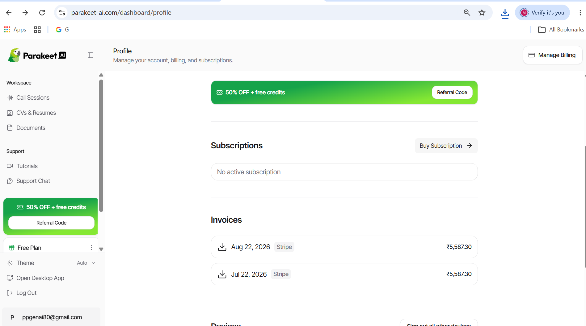Click Buy Subscription button

tap(446, 146)
